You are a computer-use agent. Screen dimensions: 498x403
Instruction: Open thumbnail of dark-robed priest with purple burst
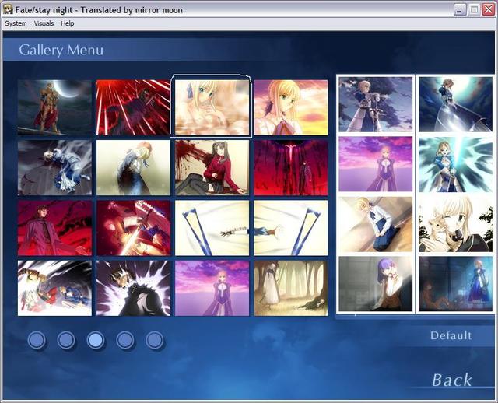(133, 288)
